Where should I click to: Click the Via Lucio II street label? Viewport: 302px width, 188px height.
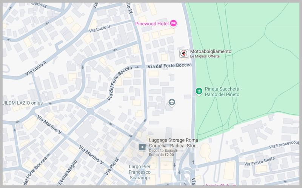100,28
